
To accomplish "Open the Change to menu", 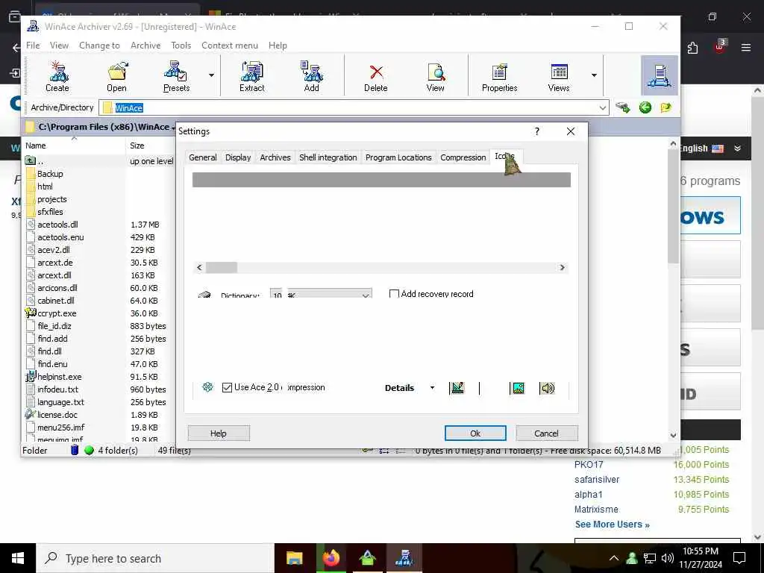I will [x=99, y=46].
